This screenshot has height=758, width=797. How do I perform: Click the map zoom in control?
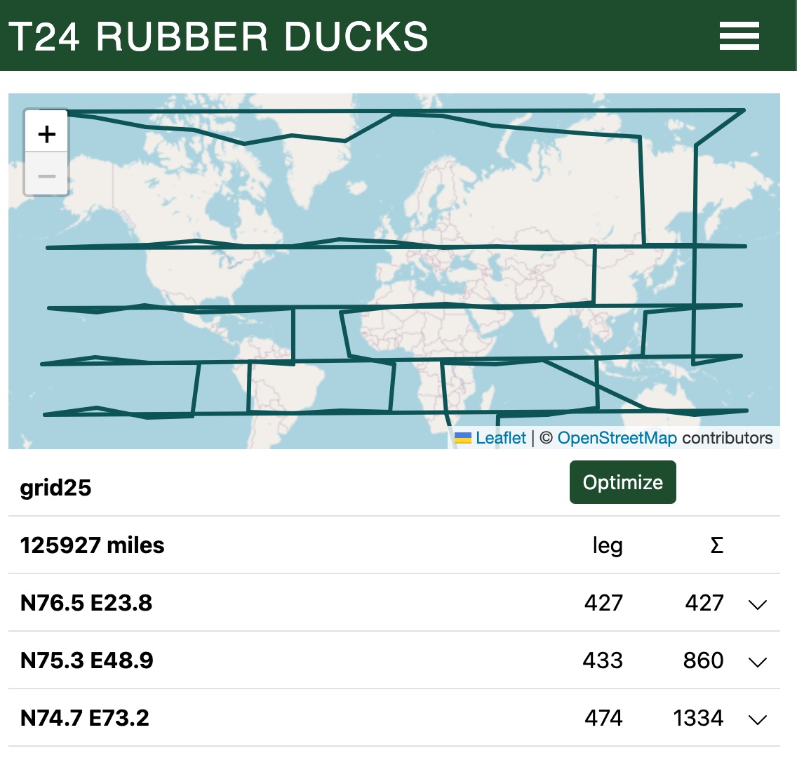tap(46, 133)
